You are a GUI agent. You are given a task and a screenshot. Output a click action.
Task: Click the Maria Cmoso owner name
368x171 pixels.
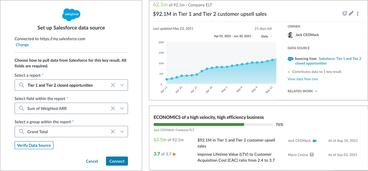[x=298, y=155]
